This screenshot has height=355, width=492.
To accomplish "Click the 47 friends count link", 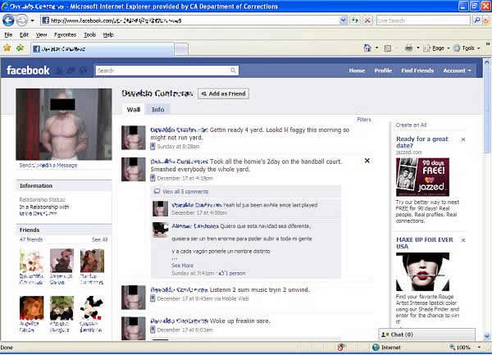I will pos(31,239).
